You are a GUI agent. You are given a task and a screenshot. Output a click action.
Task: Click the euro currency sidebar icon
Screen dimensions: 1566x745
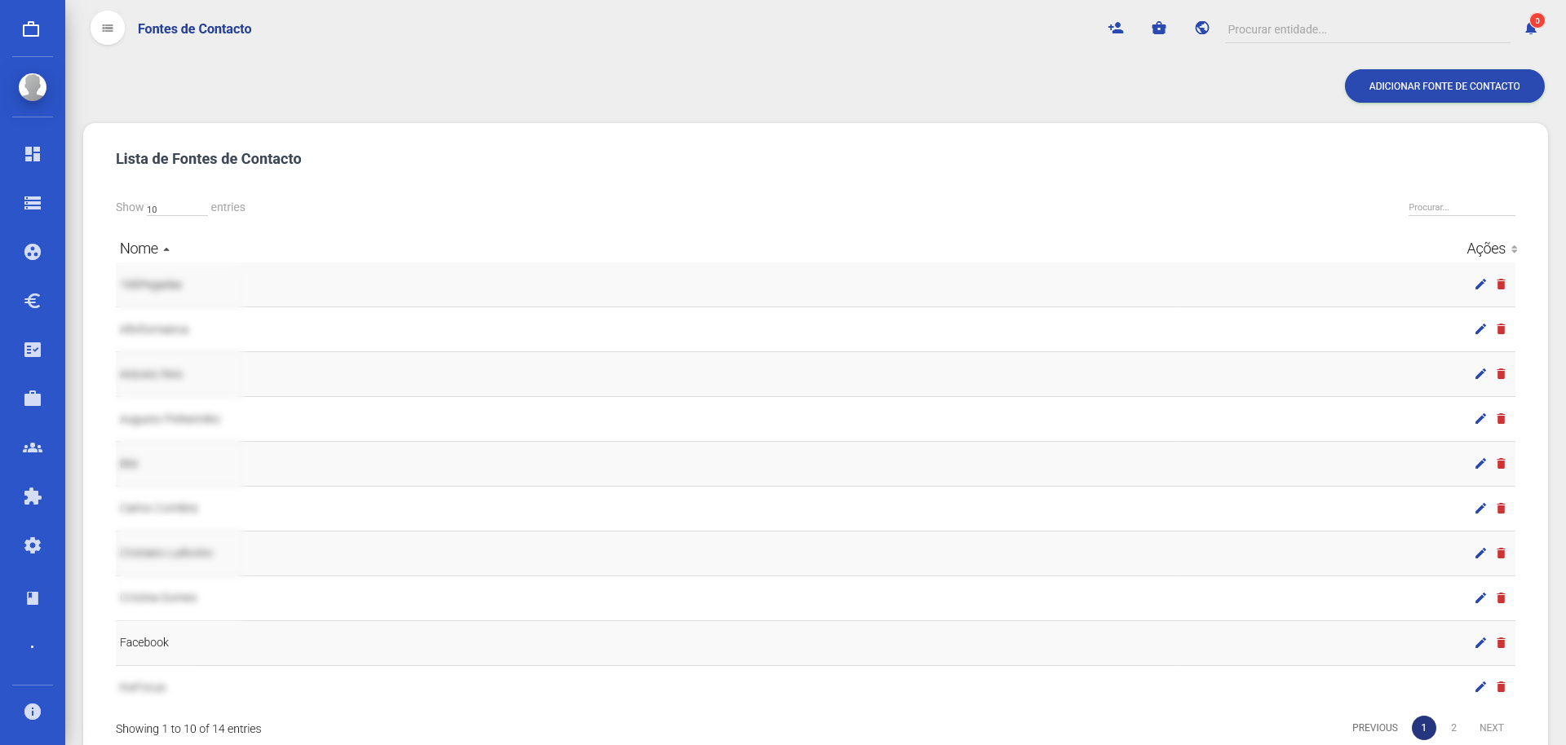pos(33,301)
